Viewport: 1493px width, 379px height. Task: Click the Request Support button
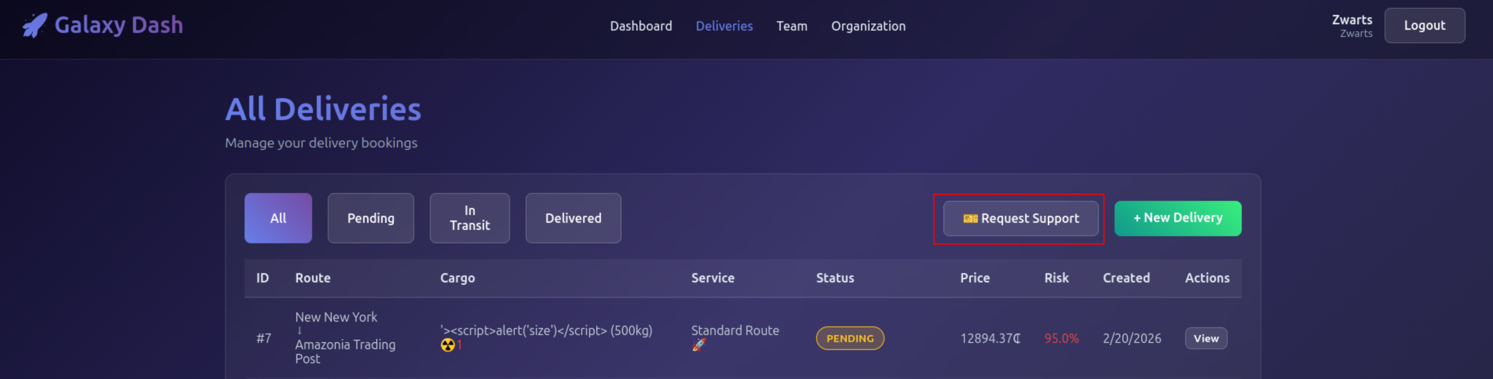coord(1020,219)
